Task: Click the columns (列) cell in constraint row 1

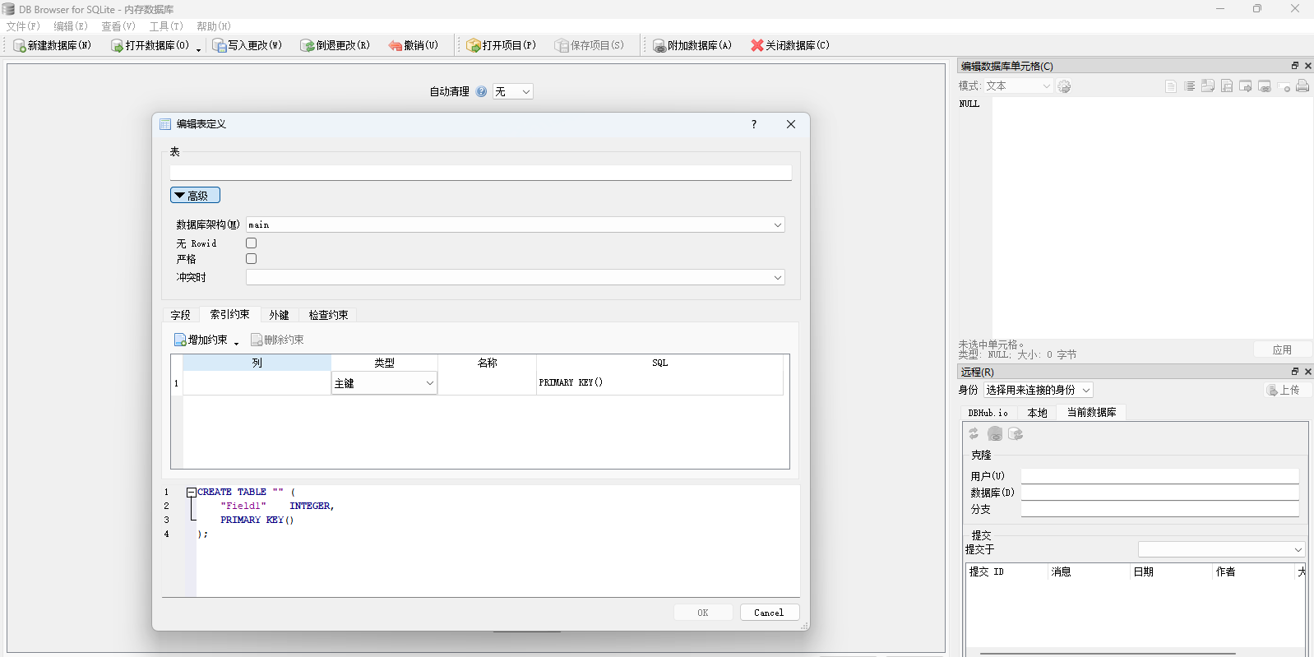Action: click(x=257, y=383)
